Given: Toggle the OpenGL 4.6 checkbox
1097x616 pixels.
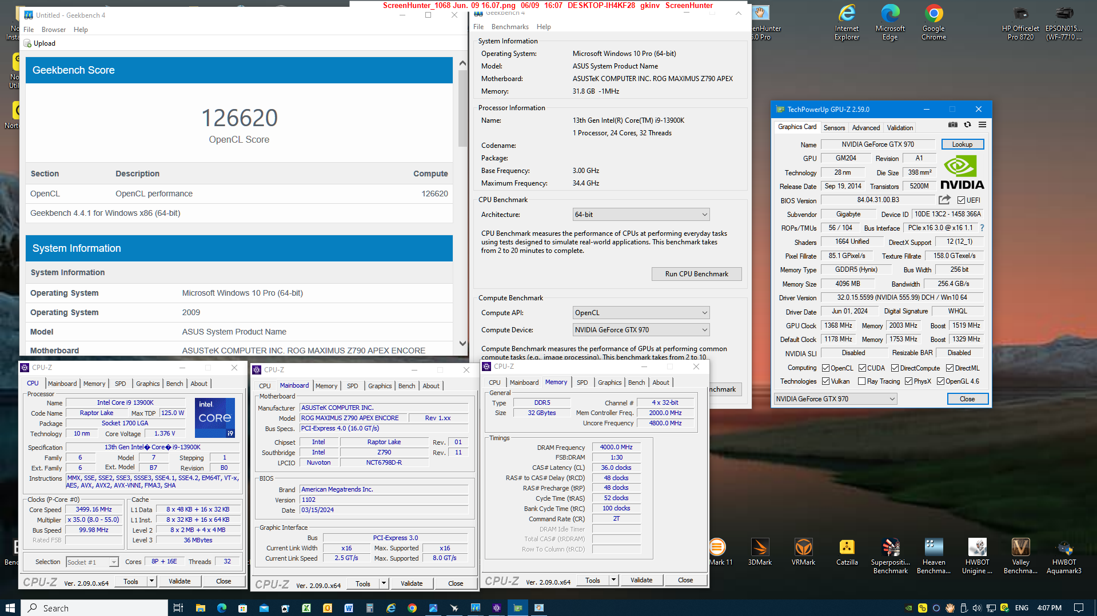Looking at the screenshot, I should pos(940,381).
